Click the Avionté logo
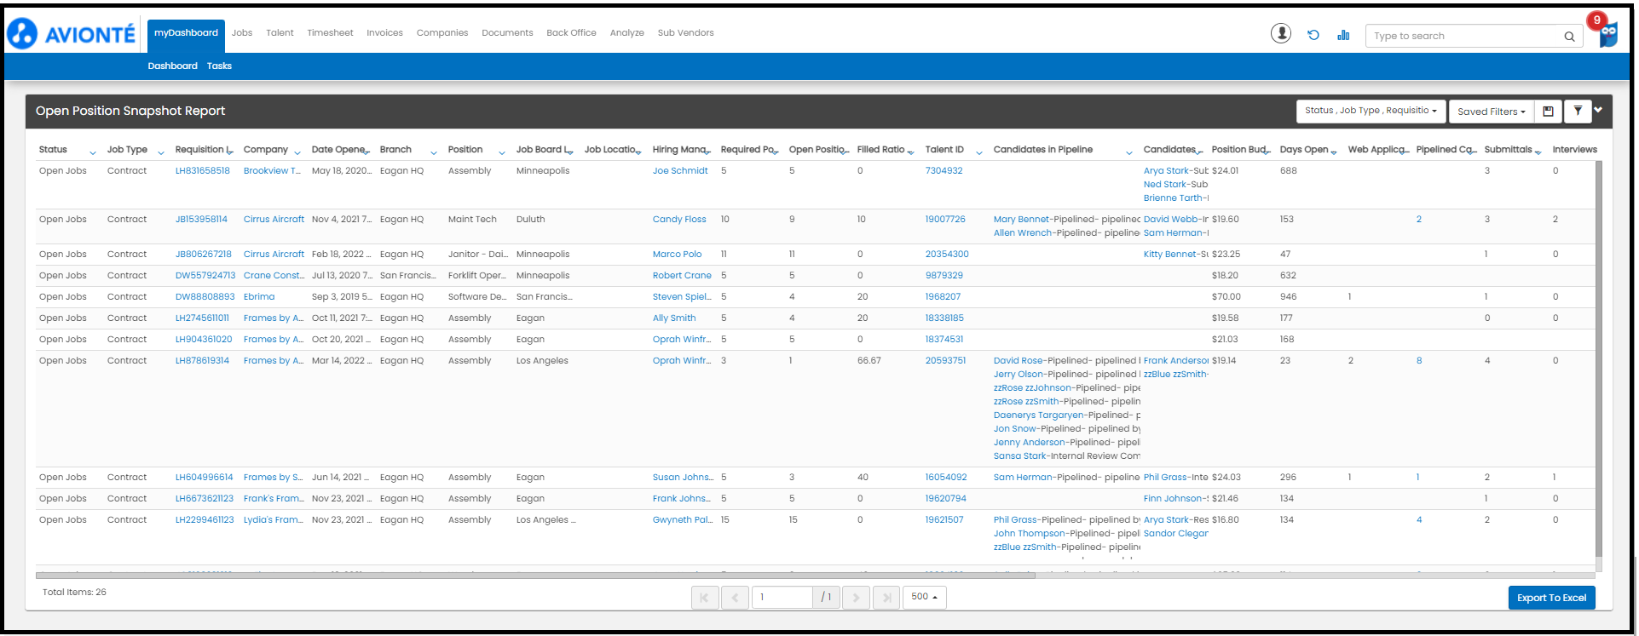 (x=72, y=34)
